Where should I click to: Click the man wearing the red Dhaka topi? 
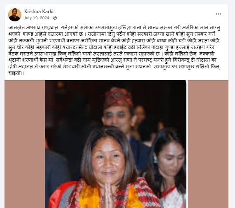[119, 111]
